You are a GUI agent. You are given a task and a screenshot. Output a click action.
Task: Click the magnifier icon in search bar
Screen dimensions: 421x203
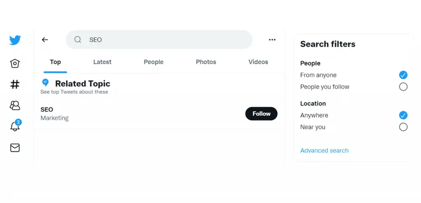pyautogui.click(x=78, y=40)
